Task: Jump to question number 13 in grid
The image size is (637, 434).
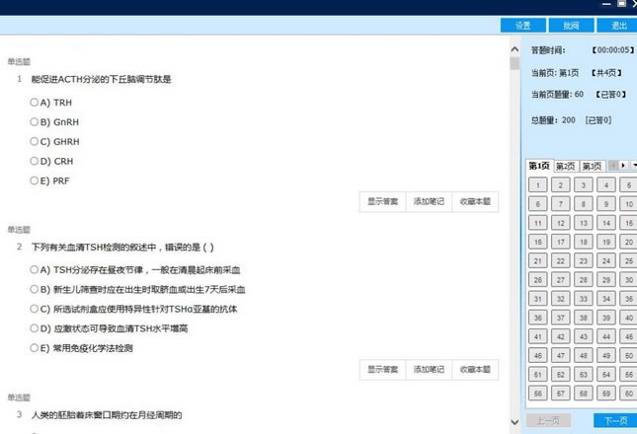Action: 584,223
